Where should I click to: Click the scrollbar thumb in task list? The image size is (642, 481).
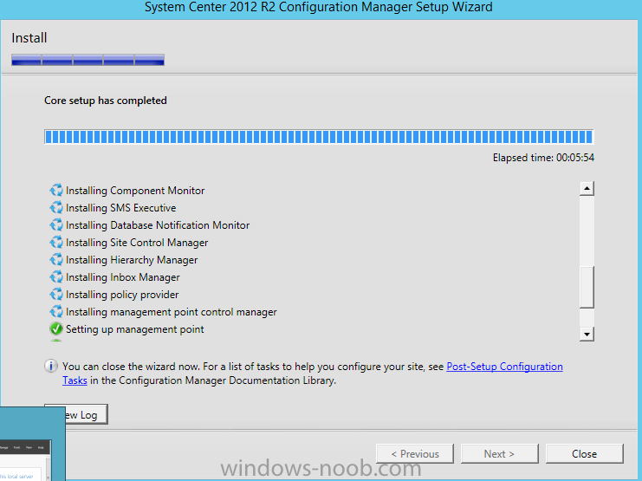[587, 287]
